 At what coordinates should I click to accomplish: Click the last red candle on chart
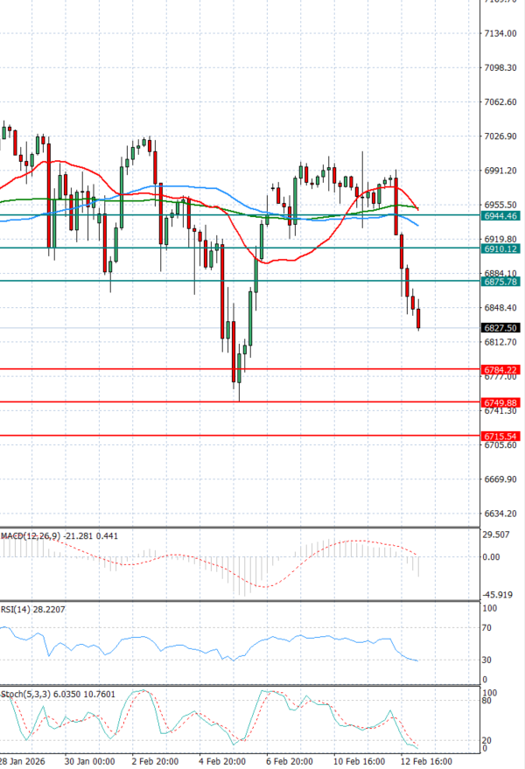[x=419, y=319]
